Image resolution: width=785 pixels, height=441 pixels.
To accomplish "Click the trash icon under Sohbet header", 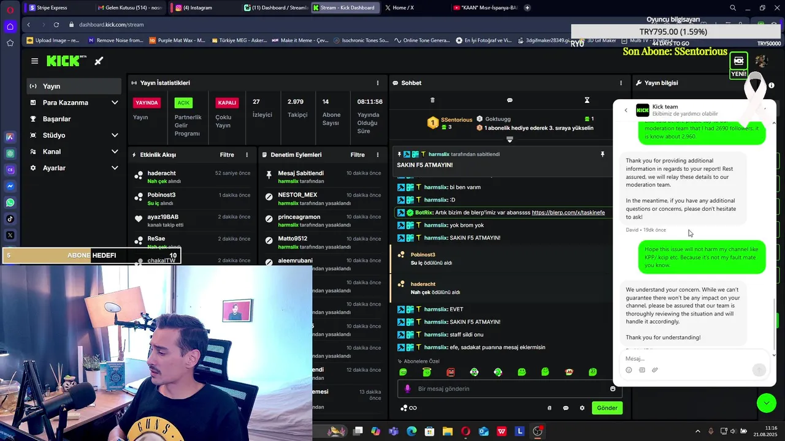I will point(432,100).
